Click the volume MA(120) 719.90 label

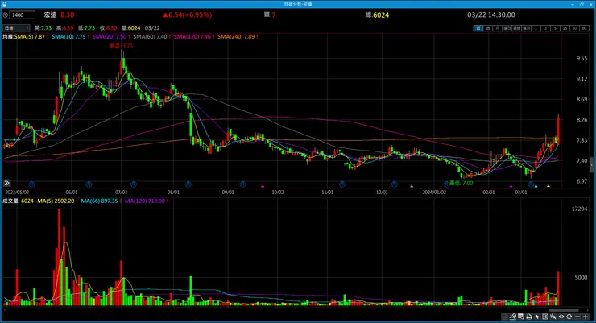coord(145,201)
